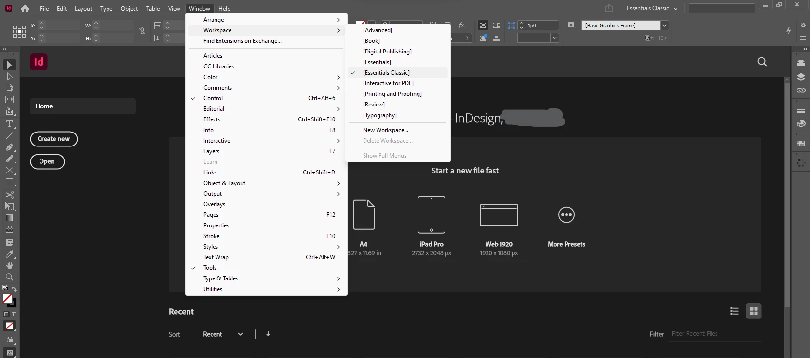Viewport: 810px width, 358px height.
Task: Select the Page tool
Action: tap(9, 88)
